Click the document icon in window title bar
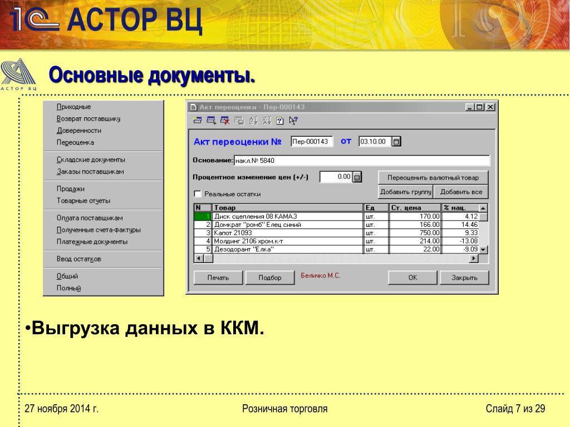 [x=193, y=107]
